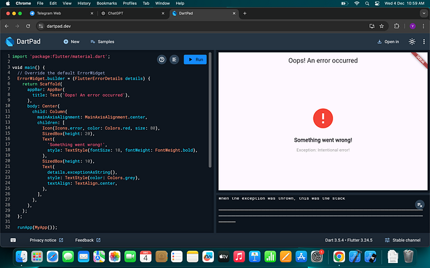Image resolution: width=430 pixels, height=268 pixels.
Task: Click 'Oops! An error occurred' app bar title
Action: click(x=323, y=61)
